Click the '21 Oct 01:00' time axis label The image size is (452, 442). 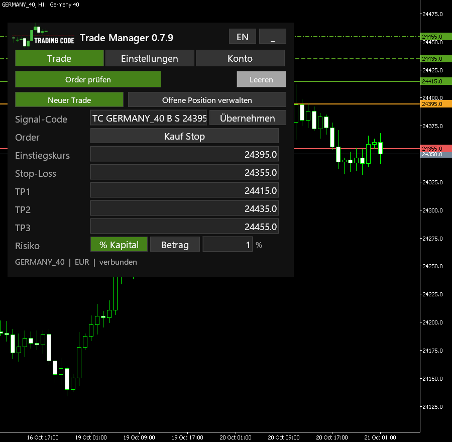tap(380, 437)
